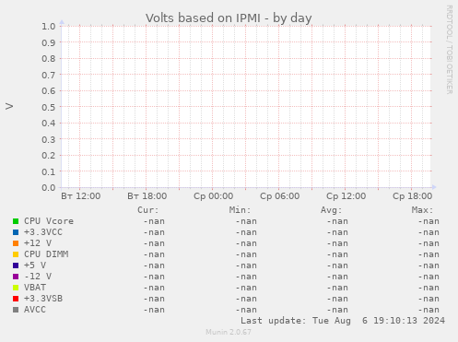This screenshot has height=342, width=458.
Task: Click the yellow CPU DIMM color swatch
Action: pos(16,254)
